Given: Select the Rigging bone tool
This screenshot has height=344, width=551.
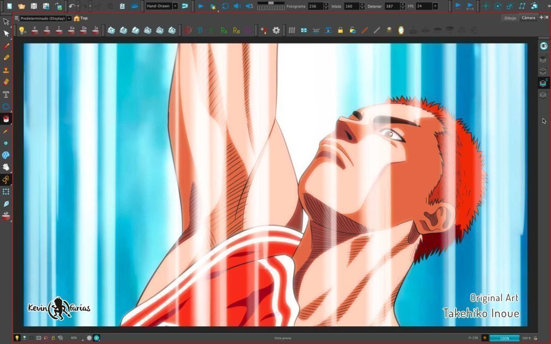Looking at the screenshot, I should pyautogui.click(x=6, y=180).
